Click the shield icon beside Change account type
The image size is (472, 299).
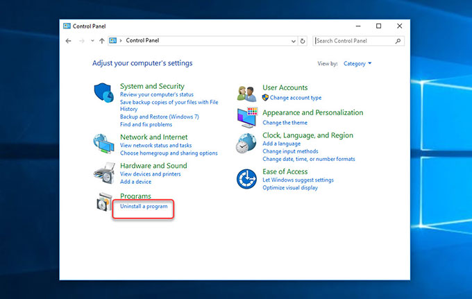point(265,97)
